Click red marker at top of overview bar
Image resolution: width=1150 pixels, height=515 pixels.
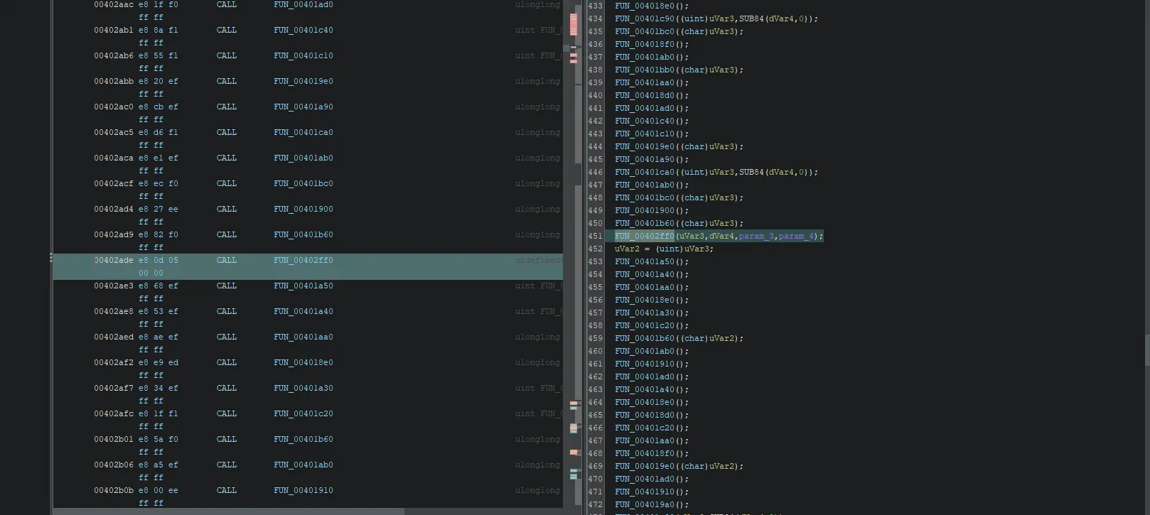[x=574, y=24]
